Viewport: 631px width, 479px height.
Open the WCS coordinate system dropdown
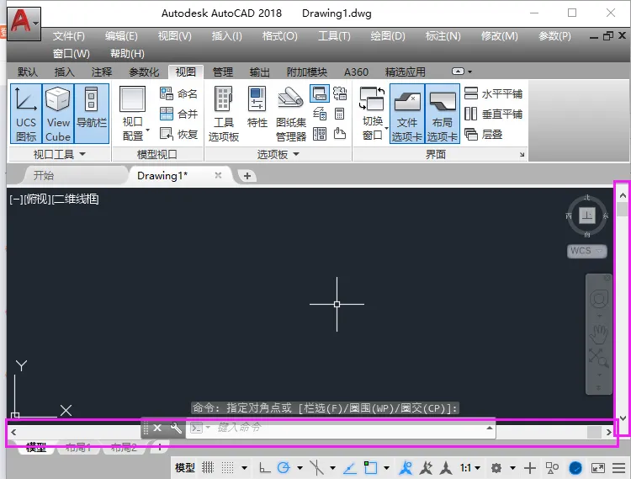pyautogui.click(x=586, y=251)
